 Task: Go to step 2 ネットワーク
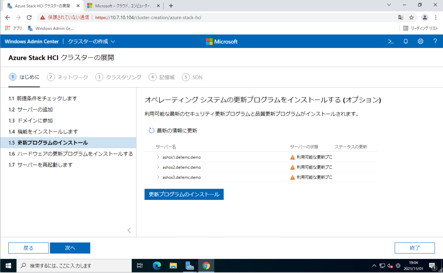coord(68,77)
